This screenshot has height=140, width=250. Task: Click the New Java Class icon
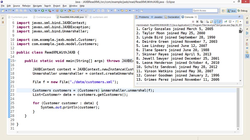pyautogui.click(x=62, y=11)
